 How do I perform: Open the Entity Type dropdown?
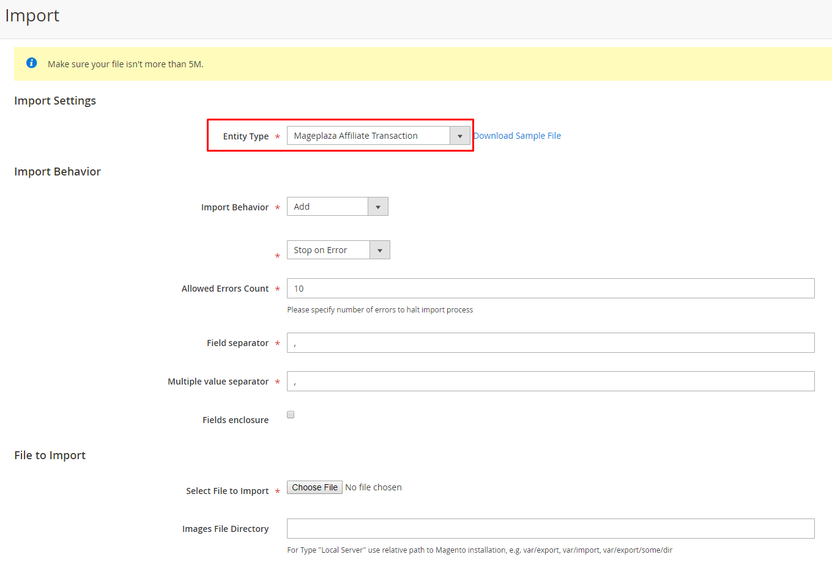point(378,136)
